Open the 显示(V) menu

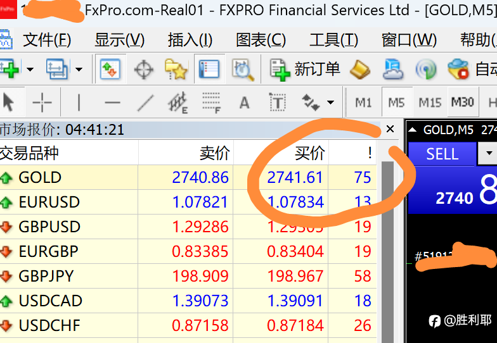click(119, 41)
